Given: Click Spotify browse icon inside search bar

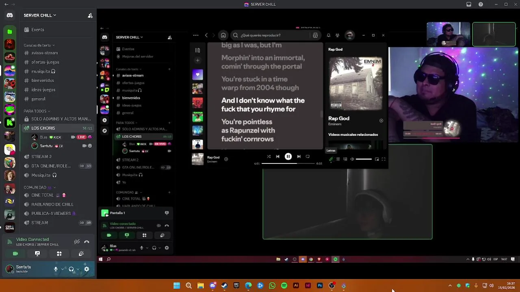Looking at the screenshot, I should tap(315, 35).
